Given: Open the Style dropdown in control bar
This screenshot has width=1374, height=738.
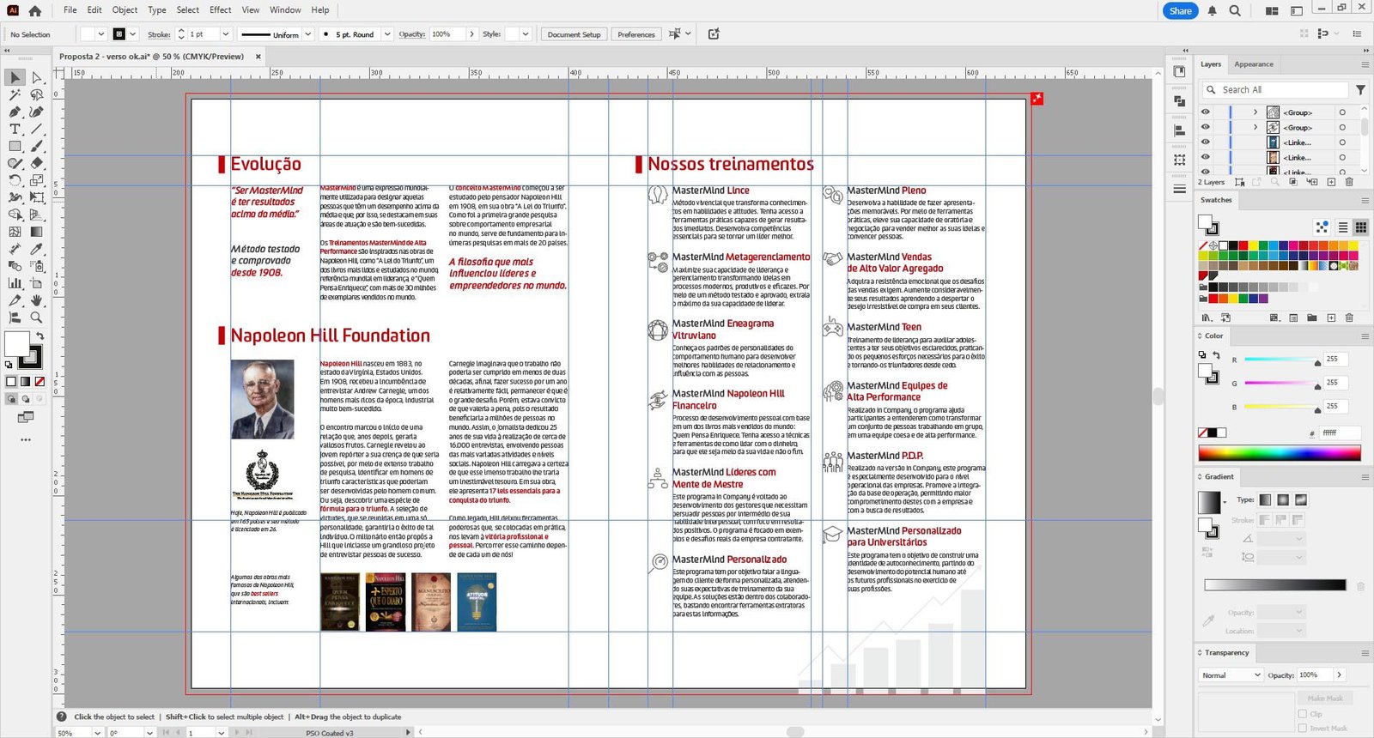Looking at the screenshot, I should point(526,34).
